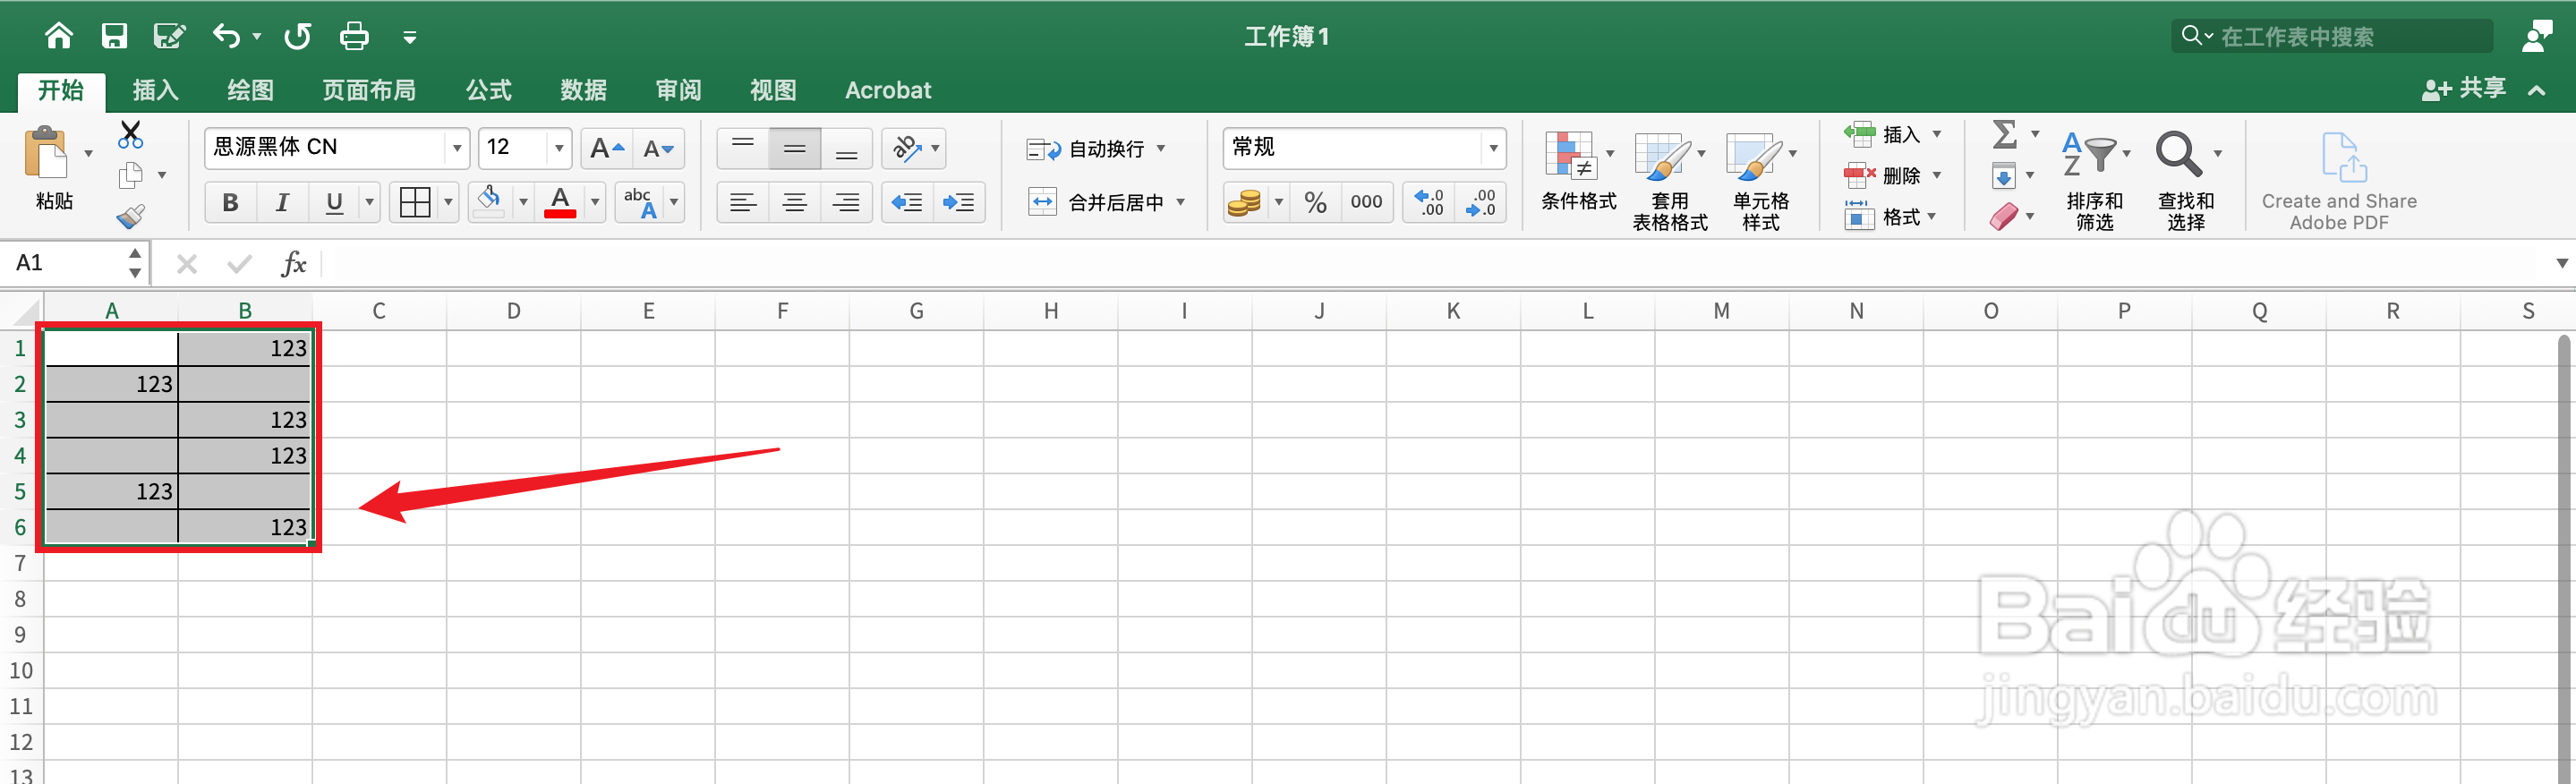Apply cell borders icon
2576x784 pixels.
click(414, 203)
